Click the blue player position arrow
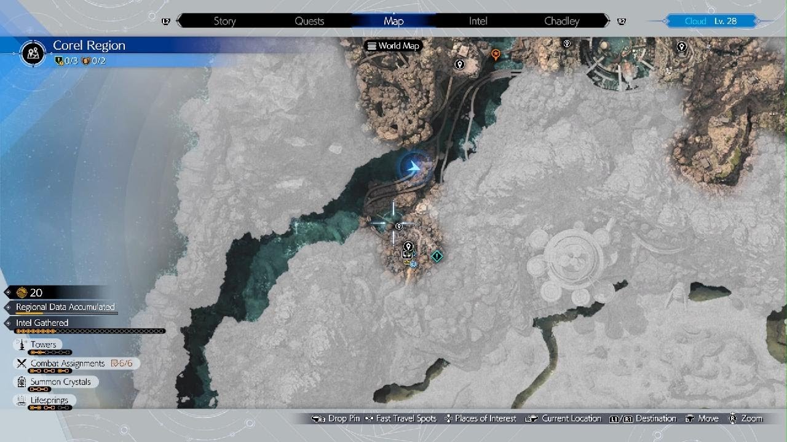787x442 pixels. point(415,166)
